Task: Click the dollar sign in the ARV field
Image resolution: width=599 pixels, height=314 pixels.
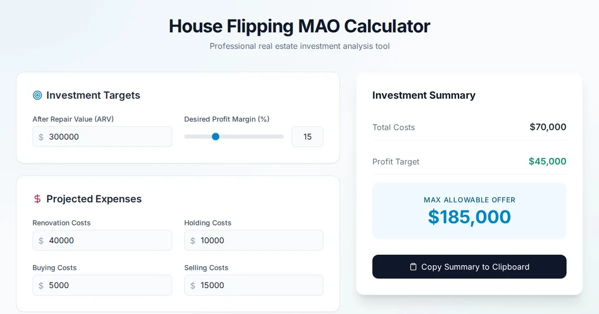Action: click(x=41, y=137)
